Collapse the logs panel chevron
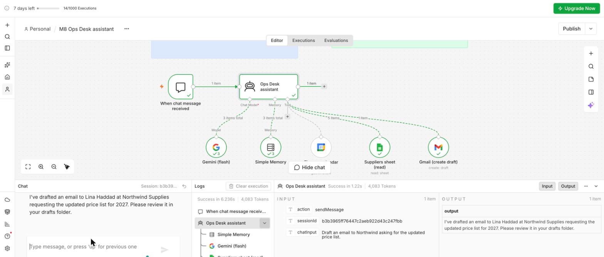 [x=596, y=186]
